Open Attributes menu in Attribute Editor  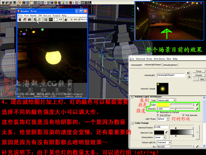pos(159,59)
